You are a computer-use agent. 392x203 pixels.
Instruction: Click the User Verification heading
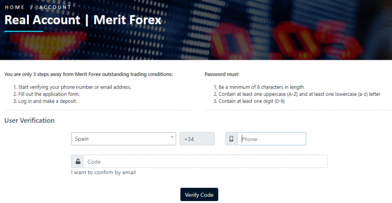point(29,120)
